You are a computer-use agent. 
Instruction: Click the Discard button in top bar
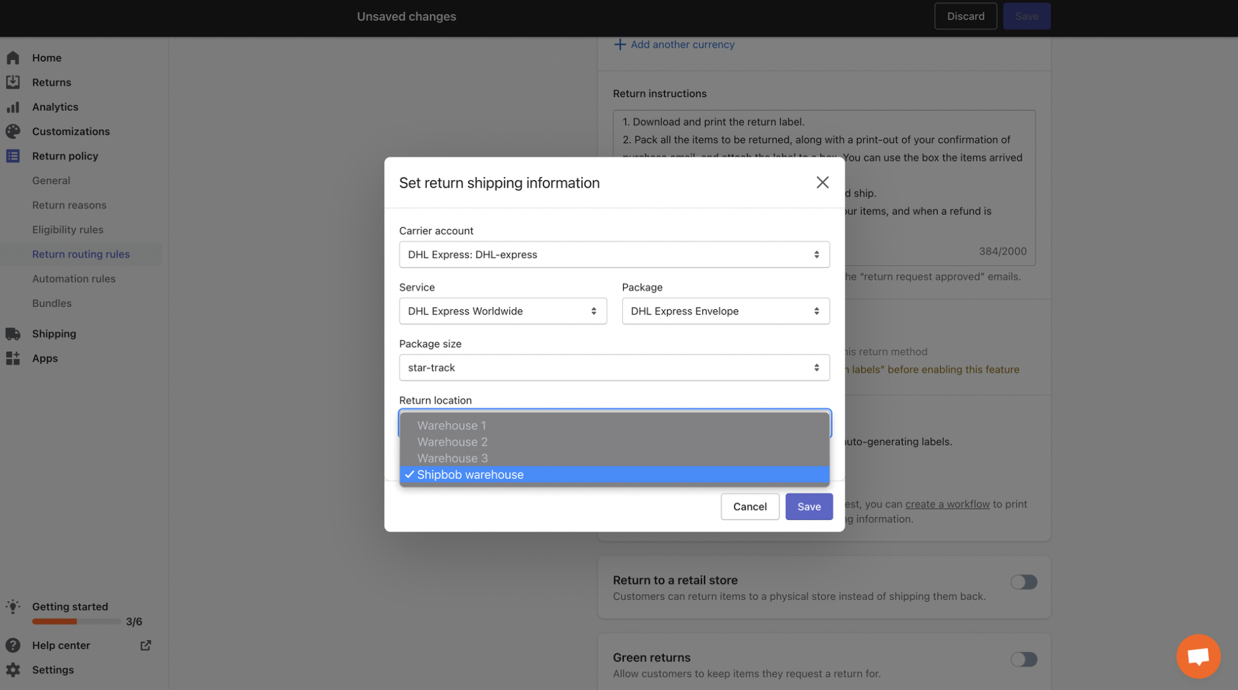click(x=965, y=16)
